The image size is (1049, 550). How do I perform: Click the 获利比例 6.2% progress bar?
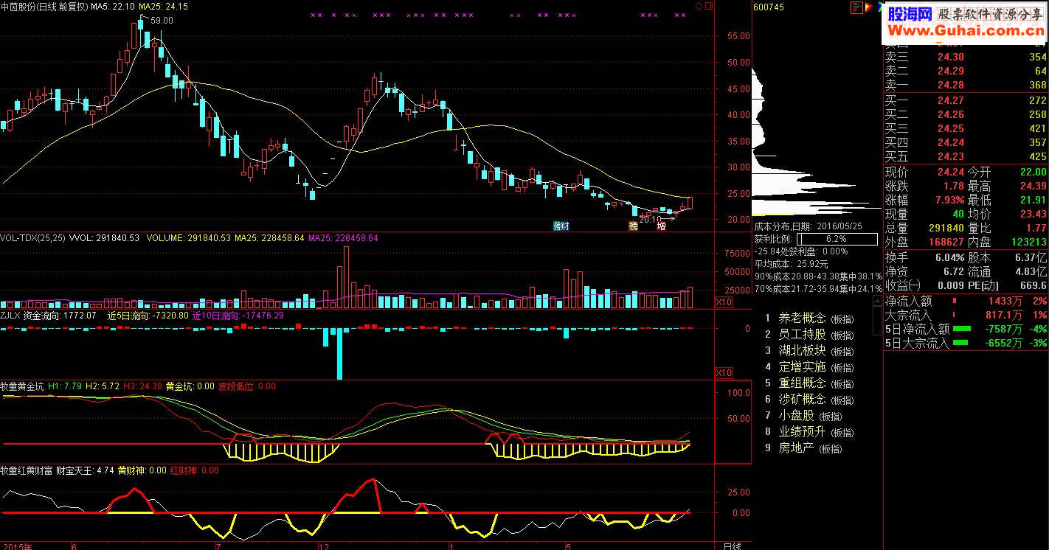[x=836, y=240]
